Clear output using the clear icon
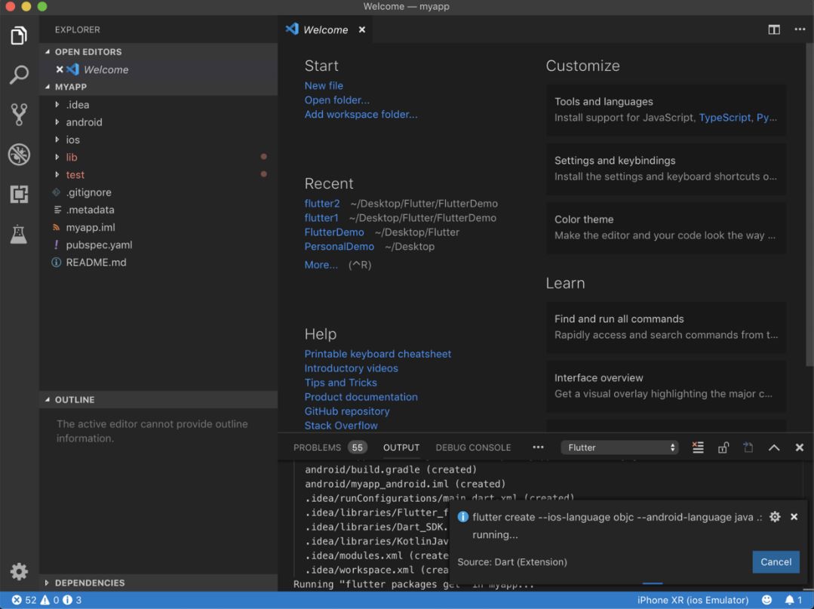The image size is (814, 609). point(698,448)
